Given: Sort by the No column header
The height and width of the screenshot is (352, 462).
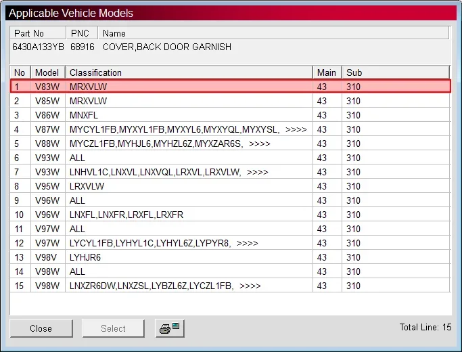Looking at the screenshot, I should pyautogui.click(x=20, y=72).
